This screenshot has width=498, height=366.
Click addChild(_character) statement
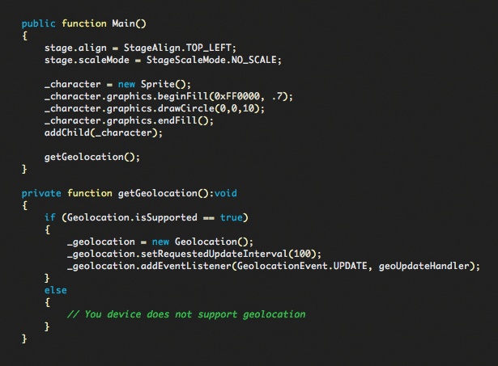coord(103,133)
